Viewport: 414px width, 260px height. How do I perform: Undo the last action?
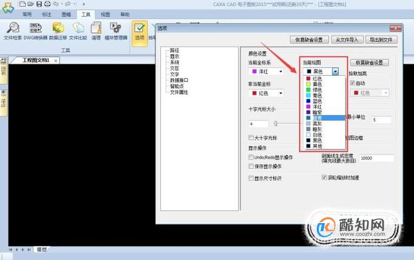(x=56, y=4)
